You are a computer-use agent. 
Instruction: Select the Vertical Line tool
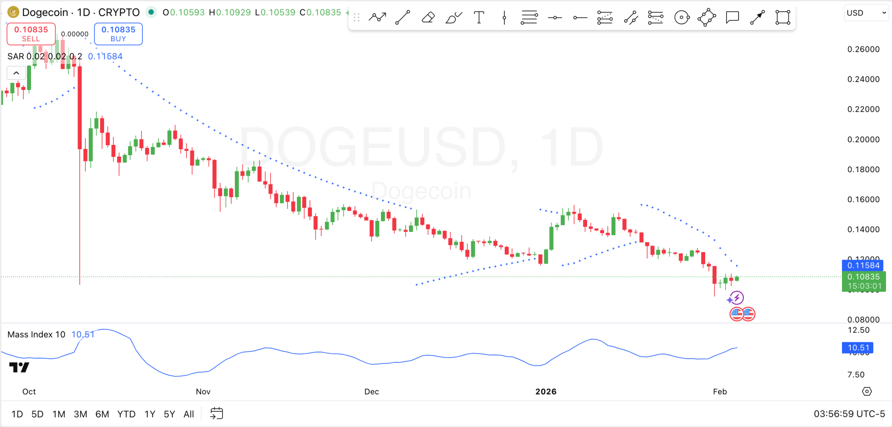[504, 17]
